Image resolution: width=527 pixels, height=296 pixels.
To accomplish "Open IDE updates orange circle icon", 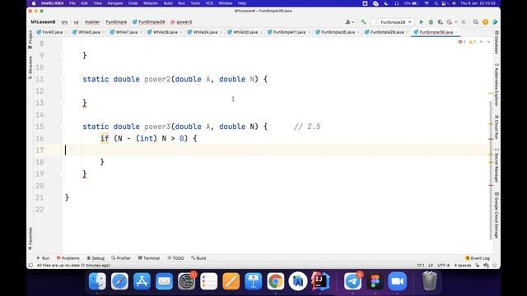I will point(485,22).
